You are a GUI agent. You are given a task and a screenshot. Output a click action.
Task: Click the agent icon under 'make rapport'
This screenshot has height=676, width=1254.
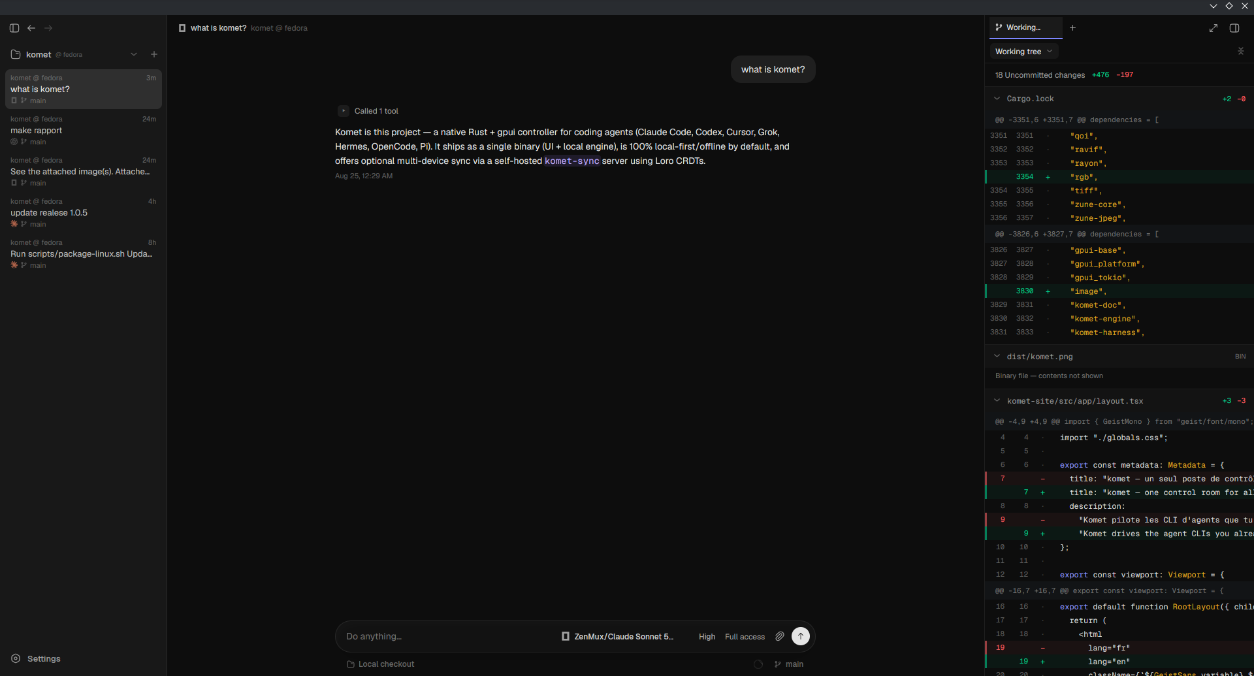coord(14,142)
